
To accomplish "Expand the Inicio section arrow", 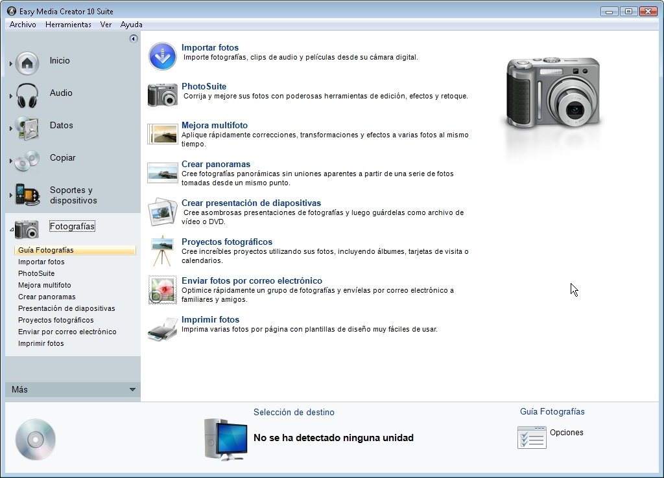I will [10, 63].
